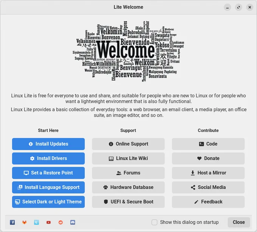Click the Support column heading
Image resolution: width=257 pixels, height=232 pixels.
(128, 131)
